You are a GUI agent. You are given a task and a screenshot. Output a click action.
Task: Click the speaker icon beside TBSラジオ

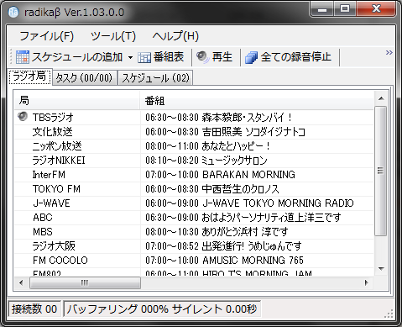pyautogui.click(x=23, y=116)
